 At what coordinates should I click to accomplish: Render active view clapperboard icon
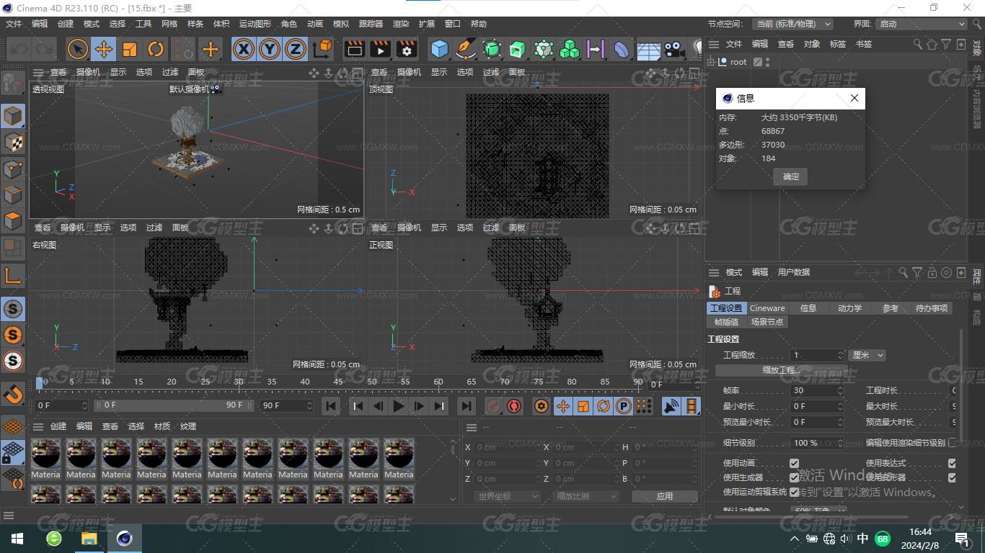coord(354,49)
